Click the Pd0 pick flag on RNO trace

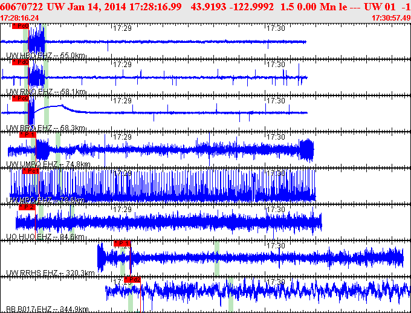click(21, 62)
